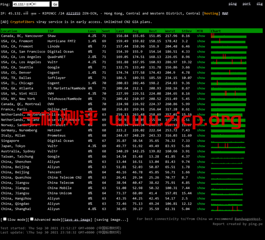
Task: Show MTR for Chicago Cogent row
Action: (201, 83)
